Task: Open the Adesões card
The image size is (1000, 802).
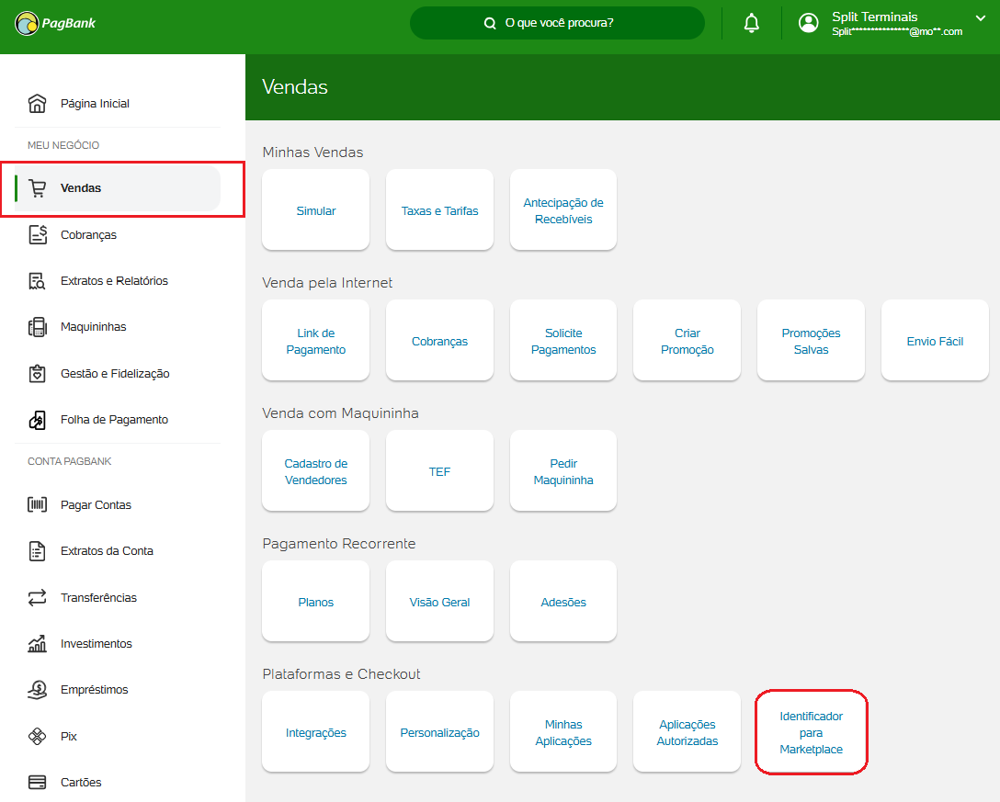Action: [x=563, y=602]
